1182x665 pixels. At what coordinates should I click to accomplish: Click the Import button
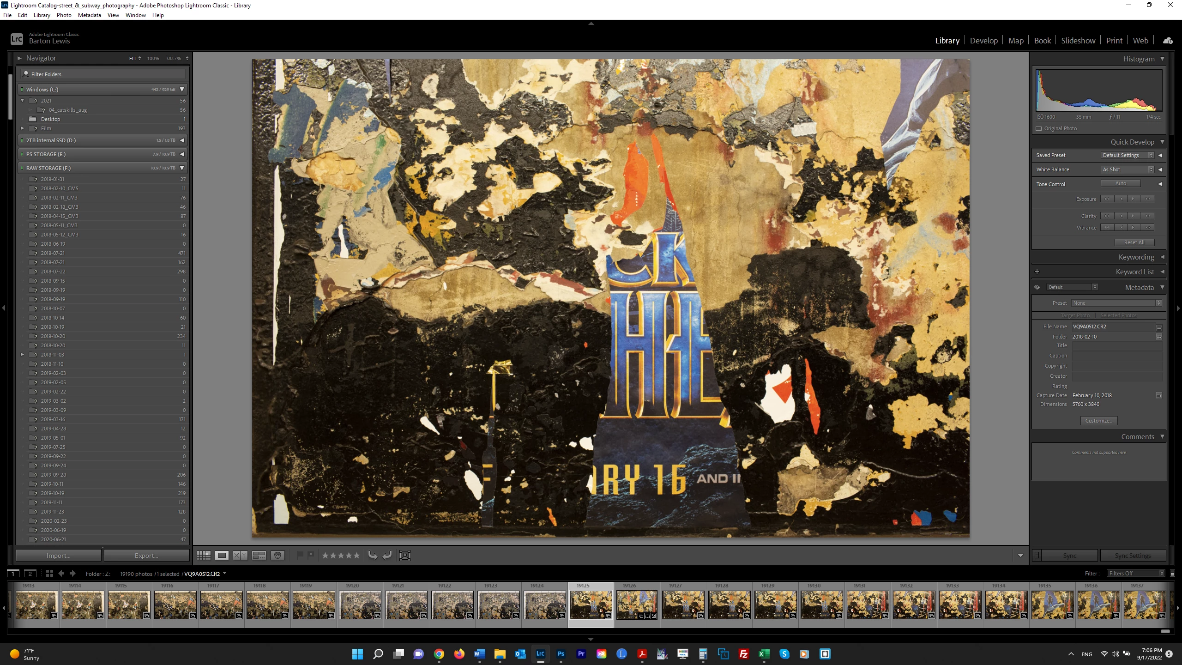click(58, 556)
